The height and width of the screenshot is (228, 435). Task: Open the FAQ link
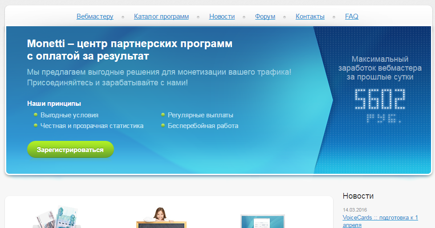coord(351,16)
